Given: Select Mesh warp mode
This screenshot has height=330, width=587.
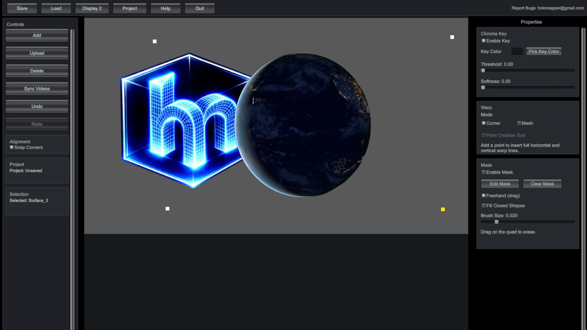Looking at the screenshot, I should click(x=519, y=123).
